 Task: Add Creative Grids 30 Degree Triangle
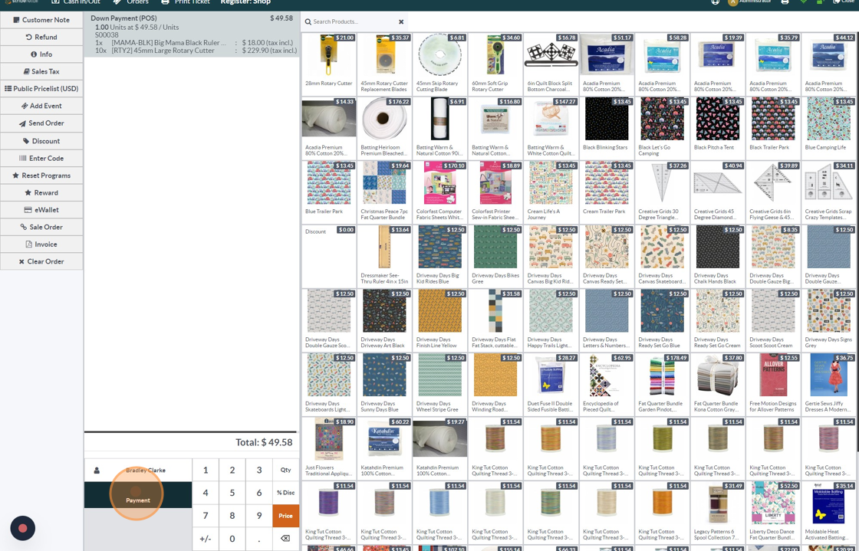pos(662,192)
